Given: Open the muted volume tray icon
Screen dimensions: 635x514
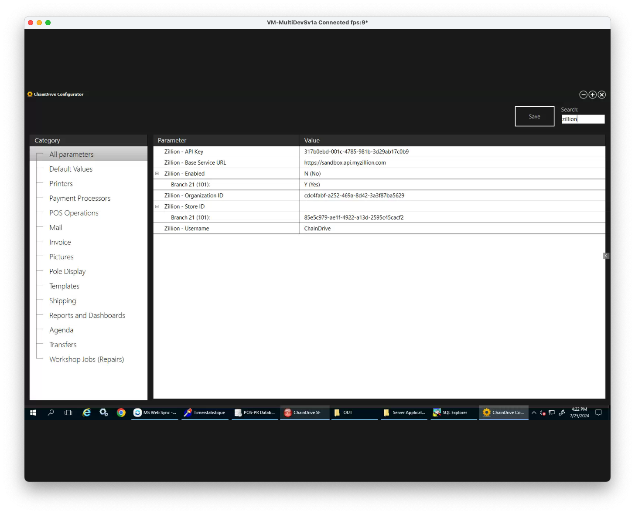Looking at the screenshot, I should (x=543, y=413).
